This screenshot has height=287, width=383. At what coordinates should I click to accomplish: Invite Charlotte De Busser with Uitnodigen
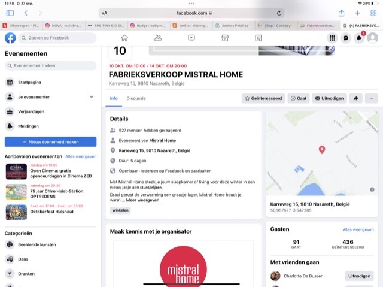click(359, 276)
